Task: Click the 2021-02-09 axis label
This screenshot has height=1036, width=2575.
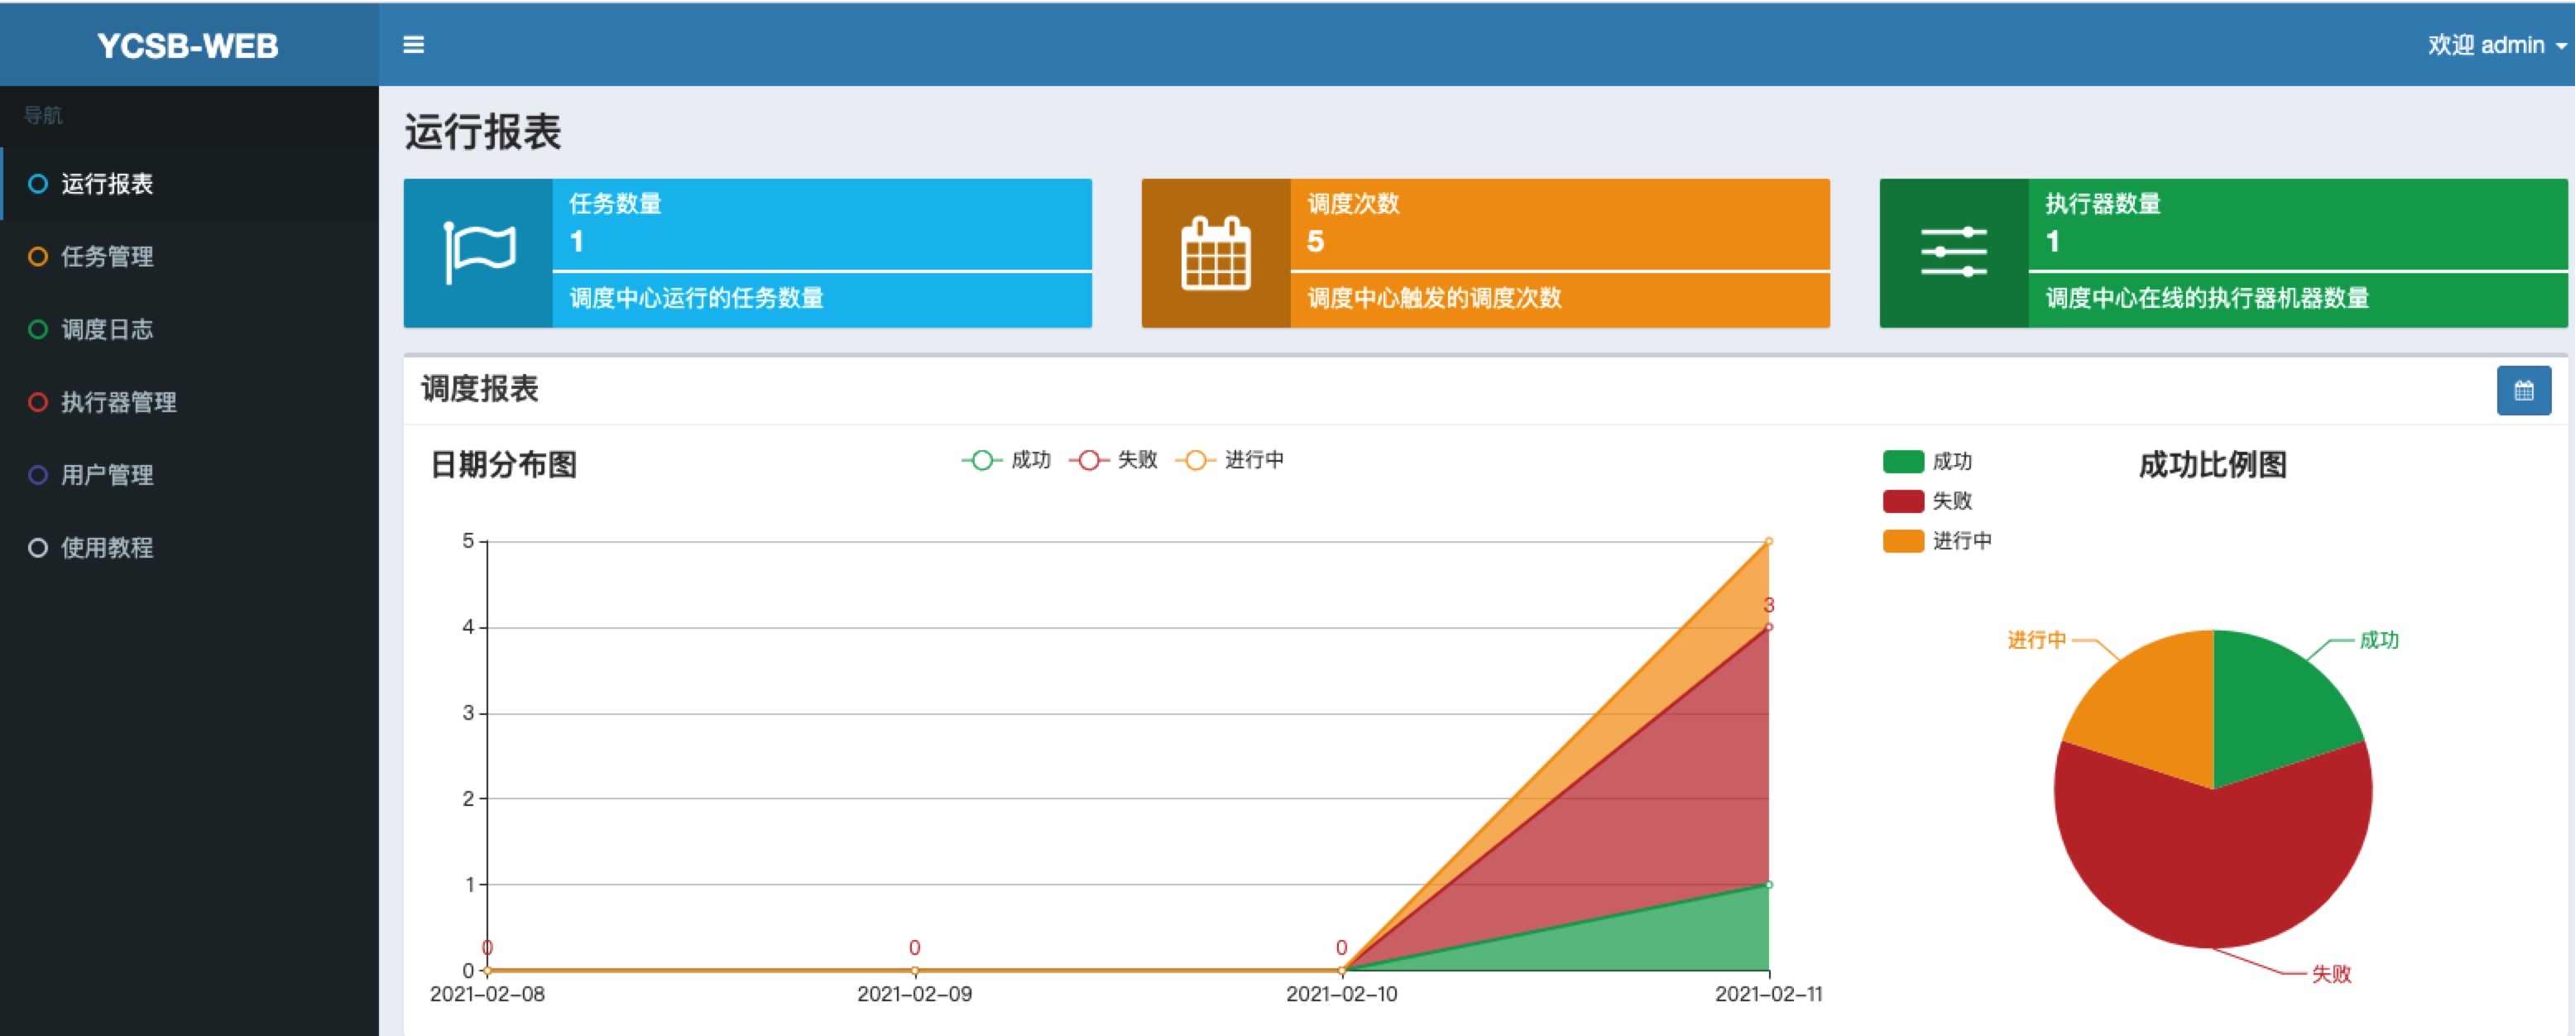Action: pyautogui.click(x=914, y=994)
